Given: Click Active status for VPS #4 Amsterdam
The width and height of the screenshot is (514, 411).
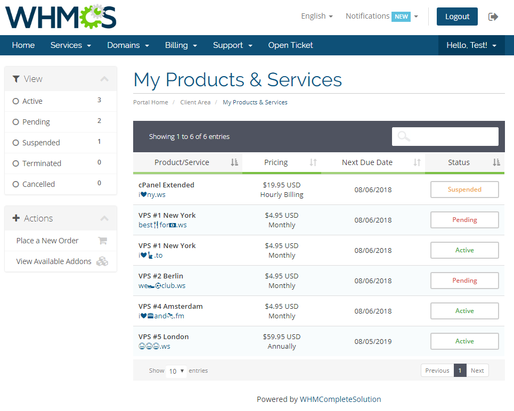Looking at the screenshot, I should pos(464,311).
